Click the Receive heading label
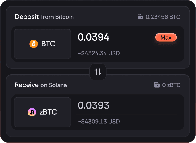The height and width of the screenshot is (143, 196). (x=27, y=85)
